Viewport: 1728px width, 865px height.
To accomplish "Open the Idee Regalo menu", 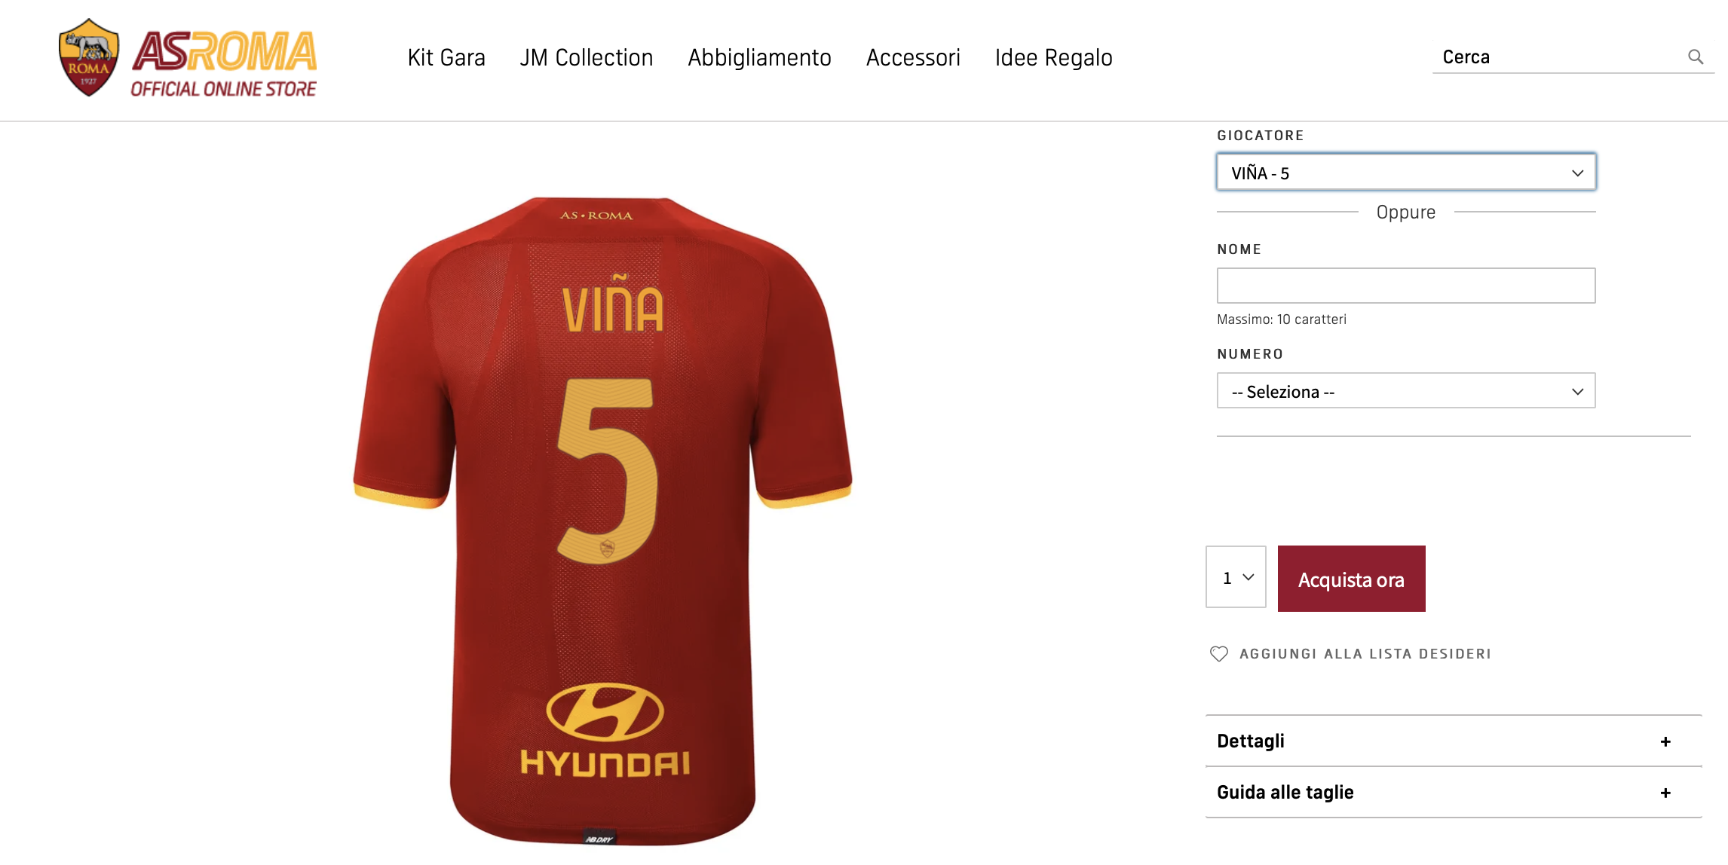I will pyautogui.click(x=1054, y=58).
